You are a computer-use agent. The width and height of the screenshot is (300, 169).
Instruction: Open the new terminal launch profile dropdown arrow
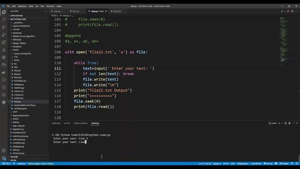point(282,123)
